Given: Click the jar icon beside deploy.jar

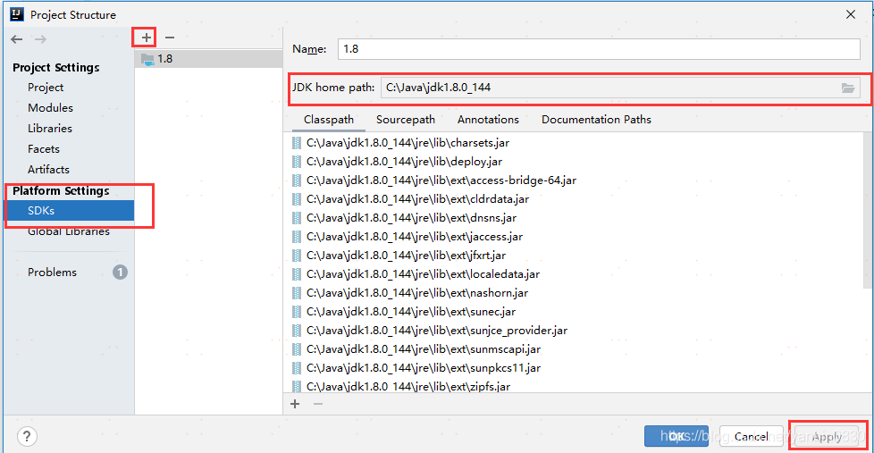Looking at the screenshot, I should coord(297,162).
